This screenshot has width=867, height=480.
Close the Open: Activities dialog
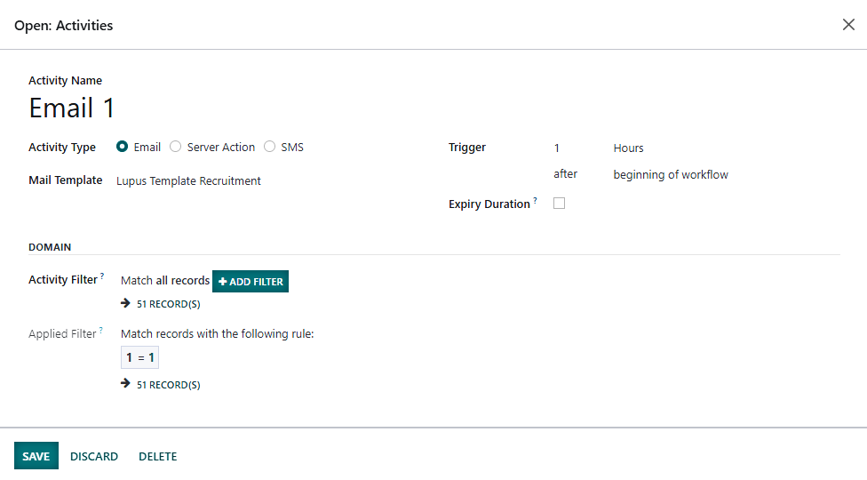coord(848,25)
